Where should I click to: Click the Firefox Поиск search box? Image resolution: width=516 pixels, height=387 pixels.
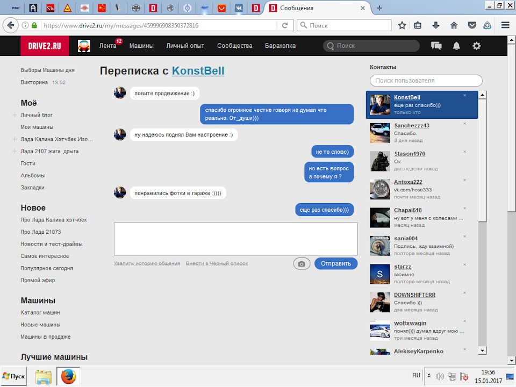pyautogui.click(x=344, y=25)
